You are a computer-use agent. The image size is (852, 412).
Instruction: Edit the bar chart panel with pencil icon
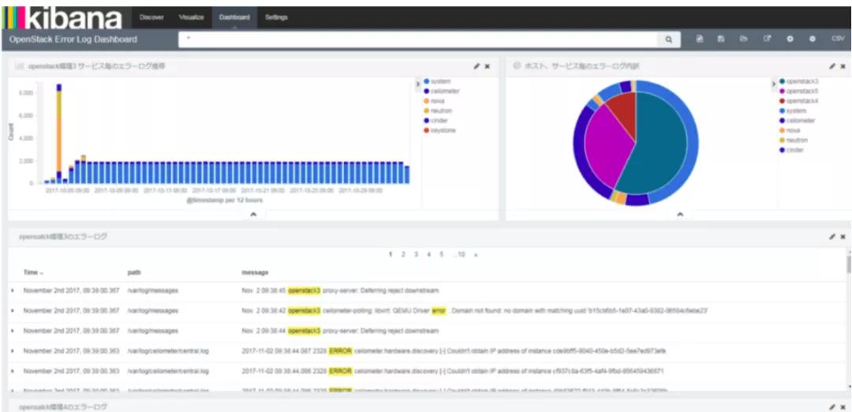476,66
